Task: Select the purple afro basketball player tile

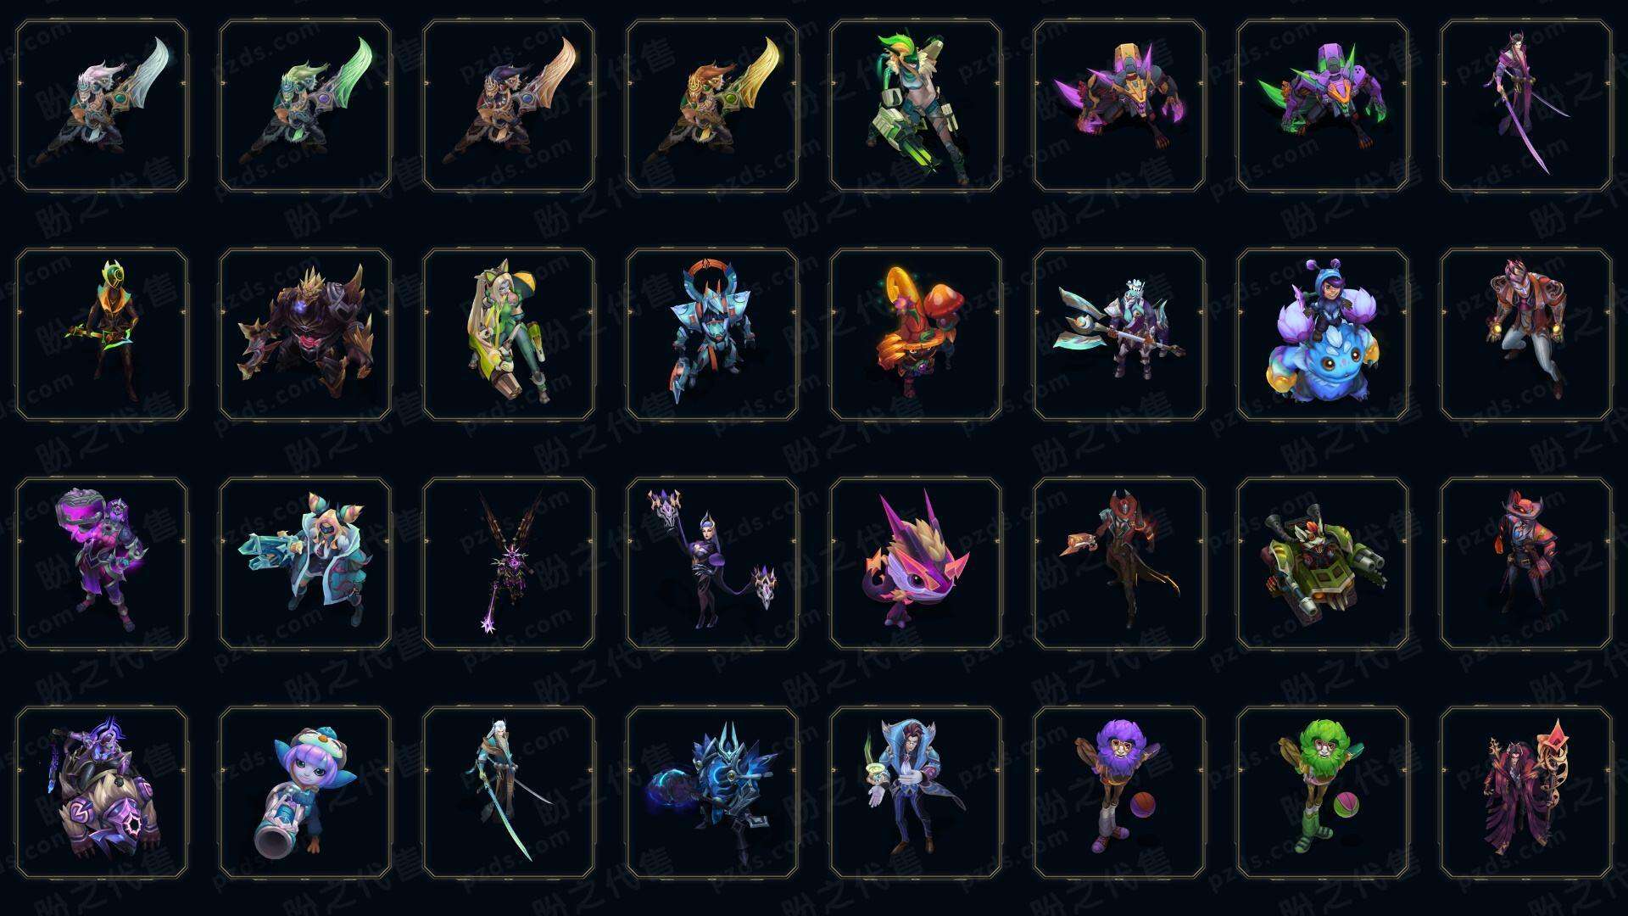Action: (1119, 792)
